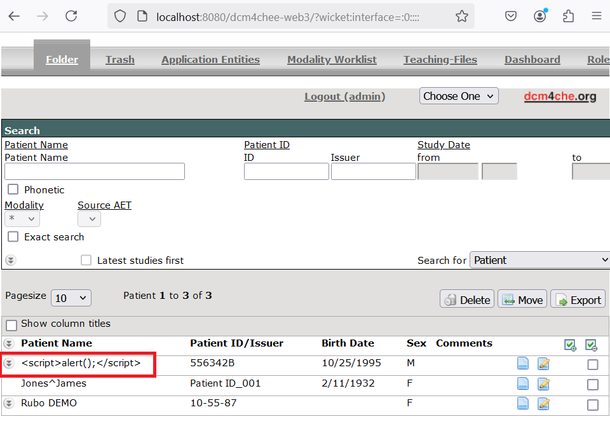The width and height of the screenshot is (610, 426).
Task: Click the Patient Name heading link
Action: 36,145
